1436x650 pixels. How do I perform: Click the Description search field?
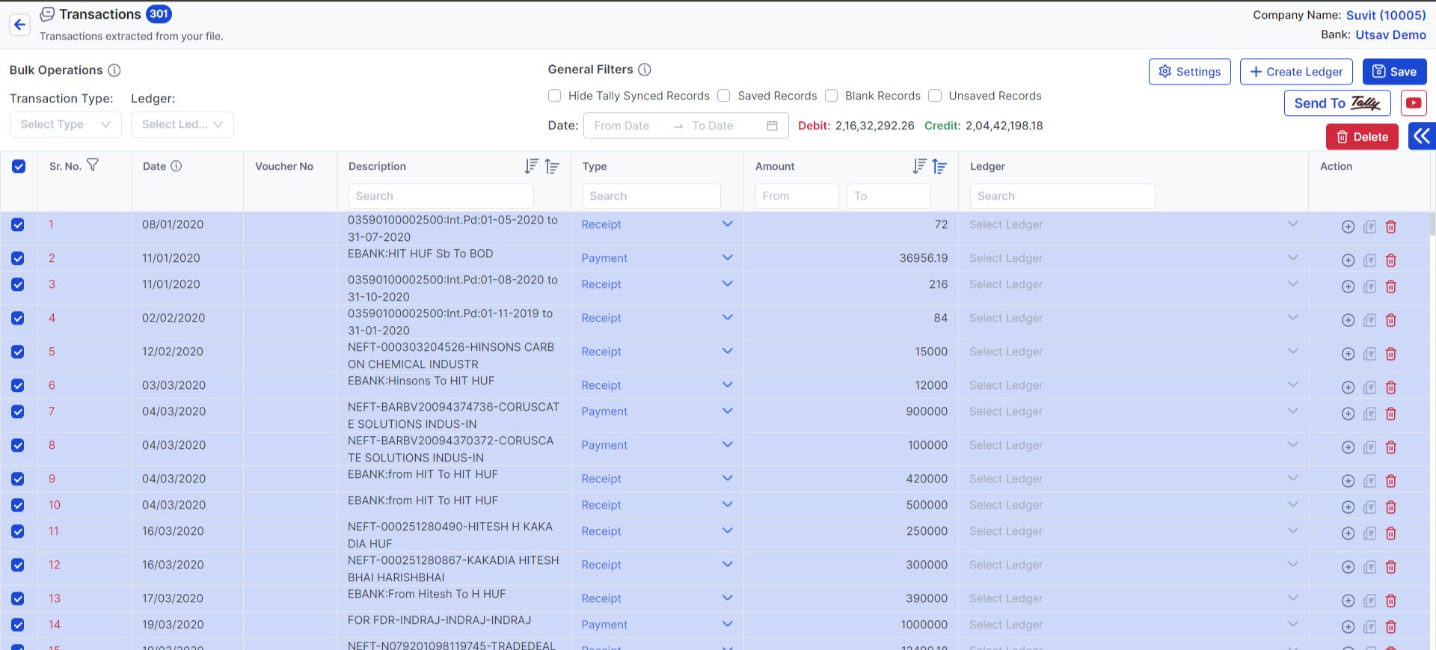441,196
